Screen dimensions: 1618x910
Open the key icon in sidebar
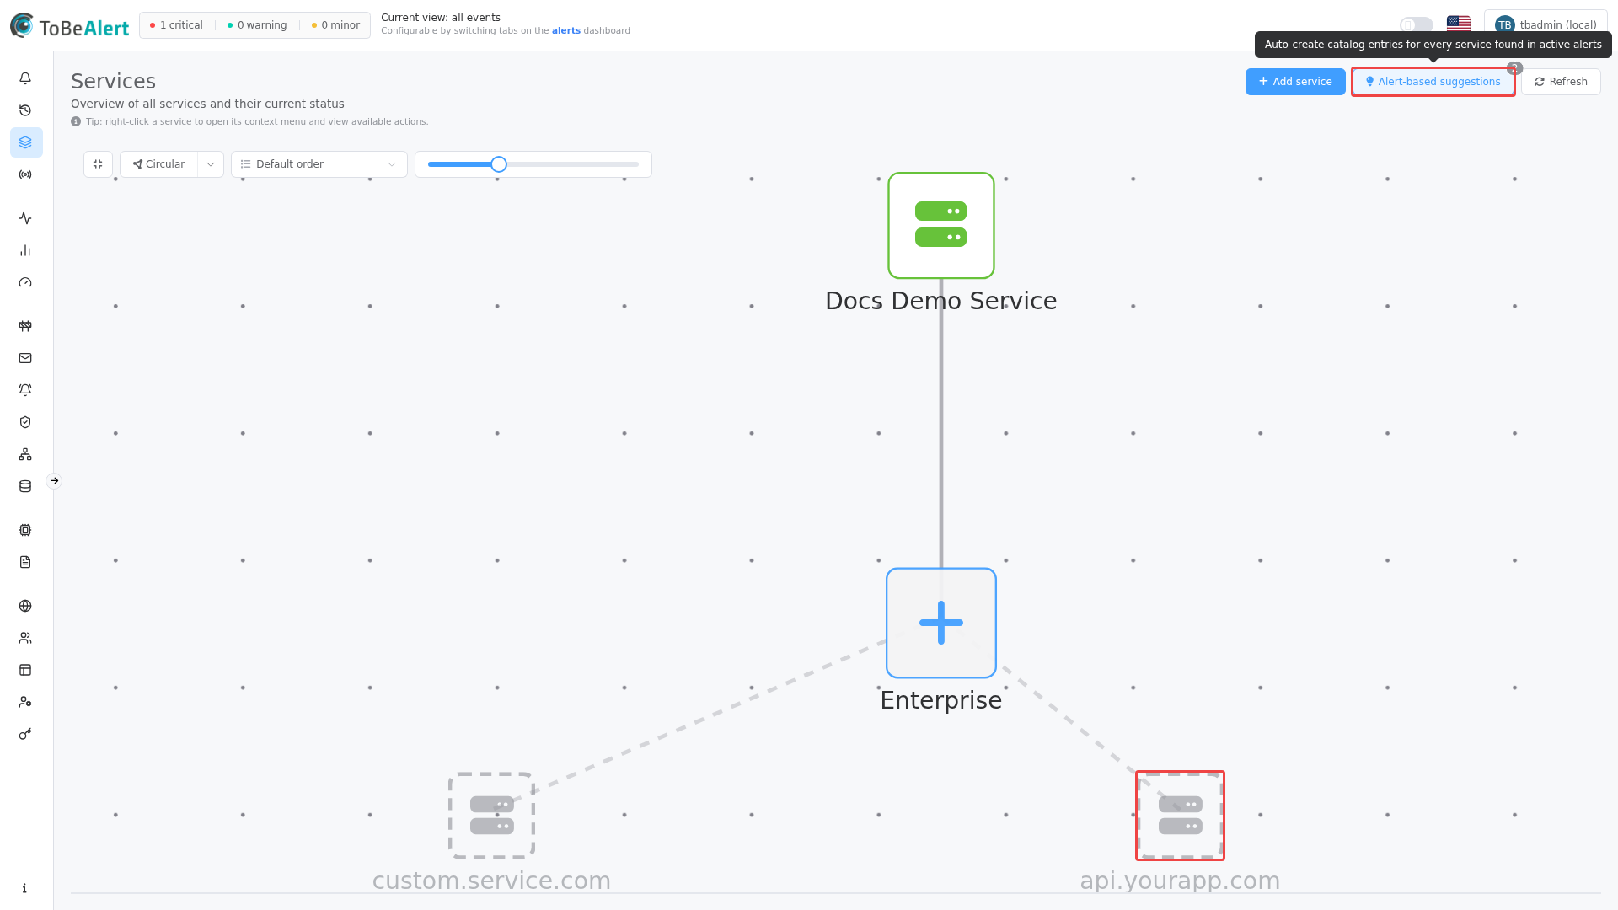point(25,734)
